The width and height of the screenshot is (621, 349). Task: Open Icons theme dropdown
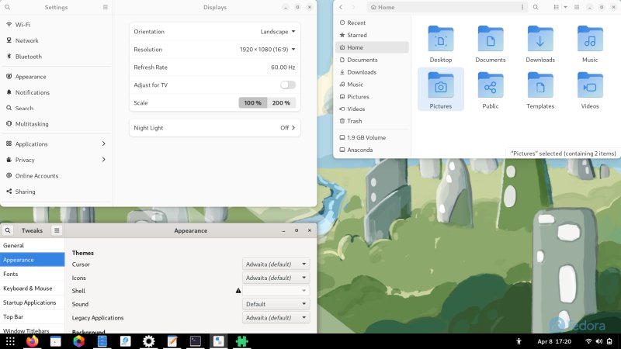276,278
